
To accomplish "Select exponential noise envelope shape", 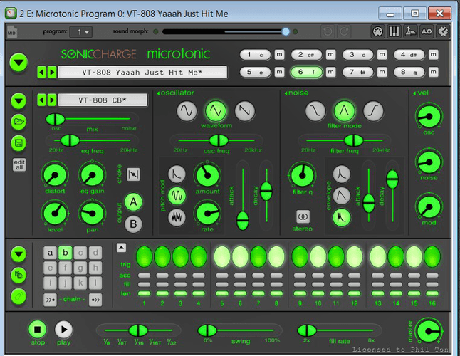I will pyautogui.click(x=342, y=174).
